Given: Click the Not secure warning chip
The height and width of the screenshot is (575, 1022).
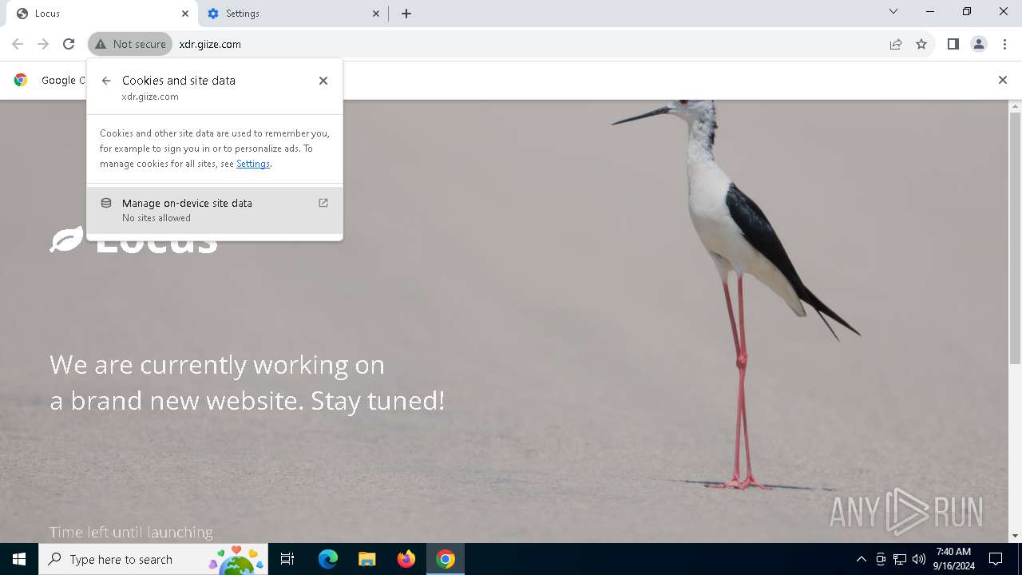Looking at the screenshot, I should click(x=130, y=44).
